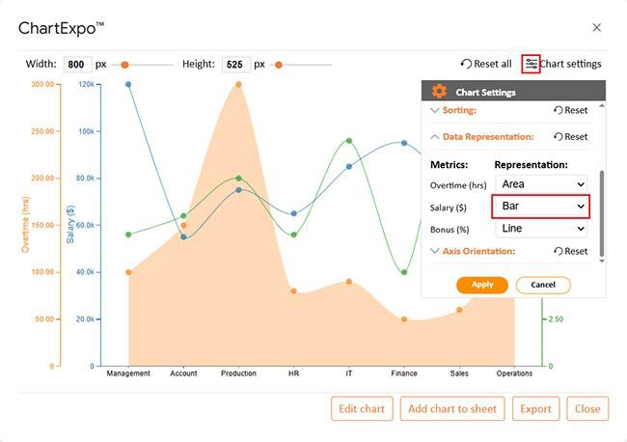
Task: Click Cancel in Chart Settings panel
Action: [x=543, y=285]
